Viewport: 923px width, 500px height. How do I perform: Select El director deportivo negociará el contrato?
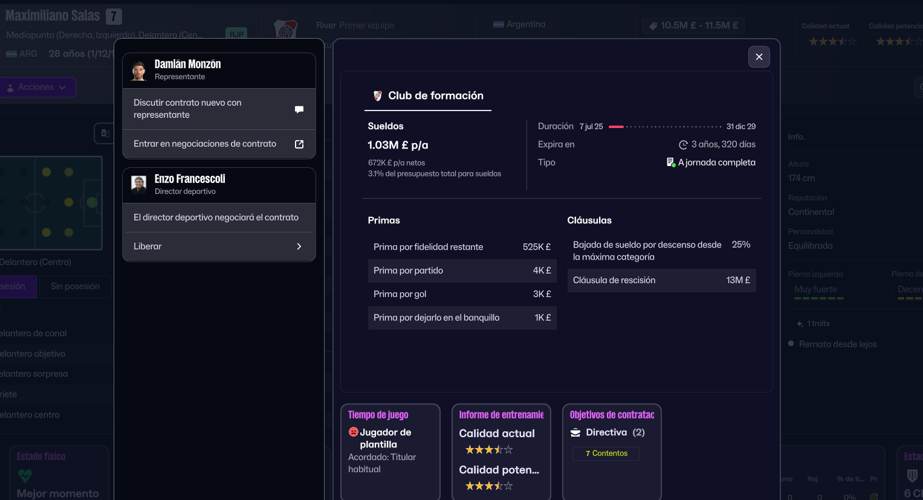[x=219, y=217]
